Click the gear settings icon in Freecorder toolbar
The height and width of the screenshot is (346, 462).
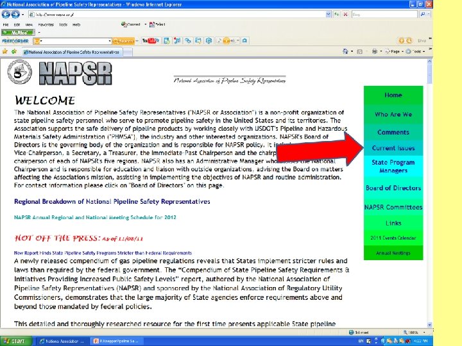coord(209,40)
